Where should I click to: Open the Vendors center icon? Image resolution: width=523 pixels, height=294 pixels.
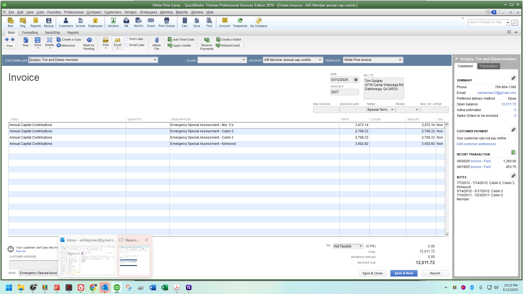[x=113, y=22]
